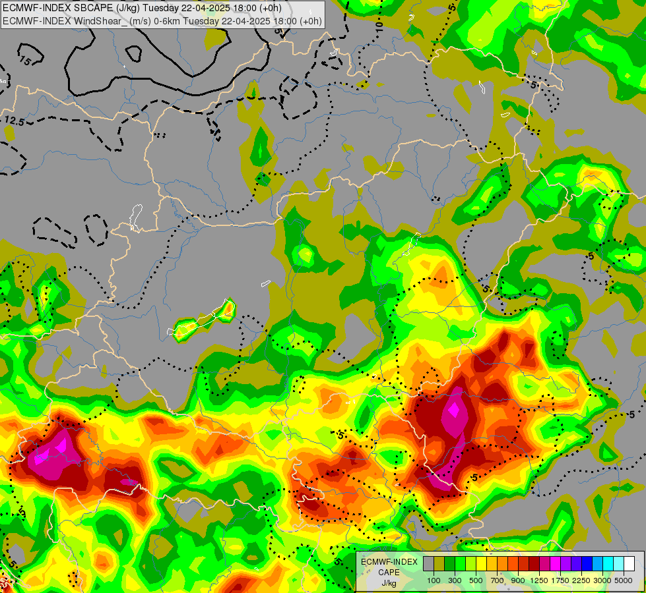The width and height of the screenshot is (646, 593).
Task: Click the gray swatch in the CAPE legend
Action: pos(428,563)
